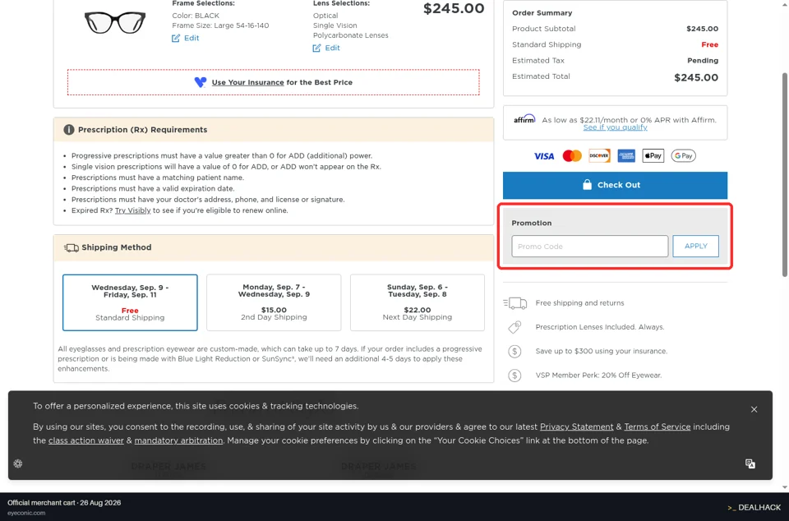Click the shopping bag icon on Check Out
Viewport: 789px width, 521px height.
[x=587, y=185]
